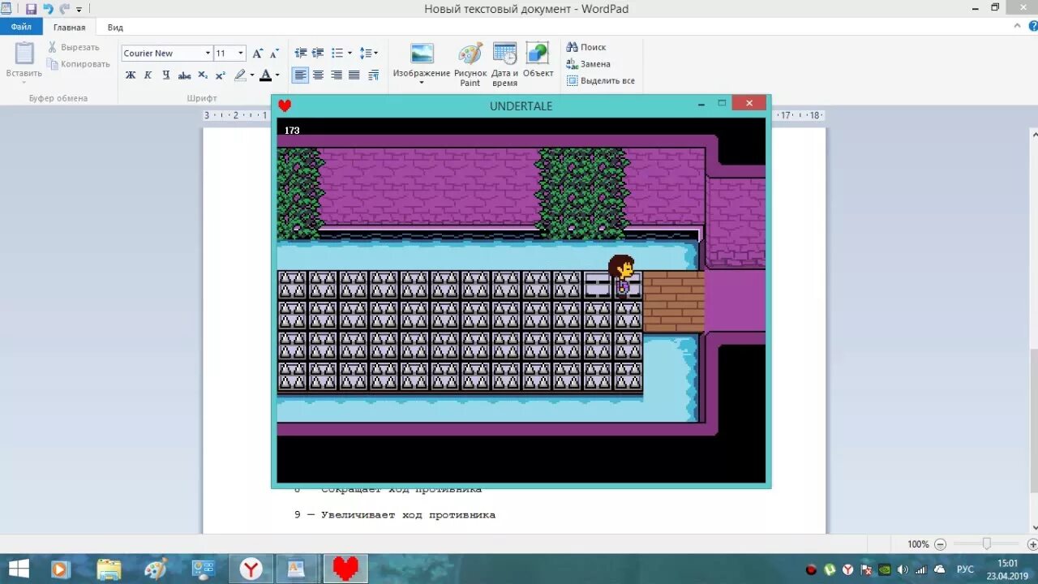This screenshot has height=584, width=1038.
Task: Expand the Вставить paste options arrow
Action: click(x=24, y=82)
